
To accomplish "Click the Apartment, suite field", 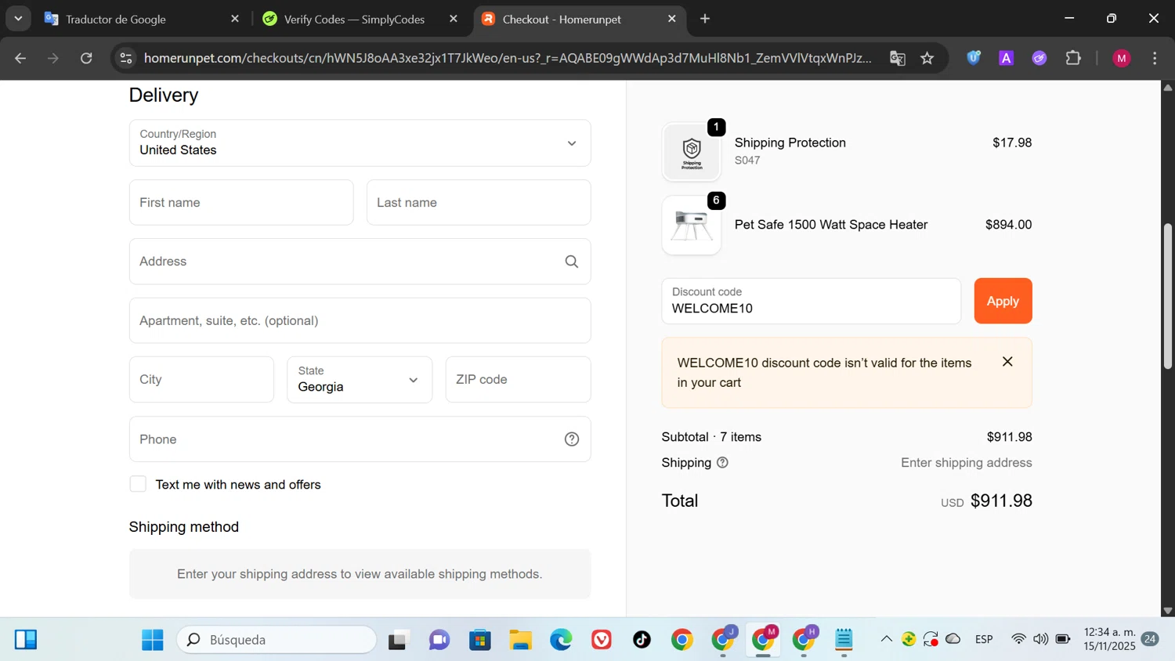I will pyautogui.click(x=360, y=320).
